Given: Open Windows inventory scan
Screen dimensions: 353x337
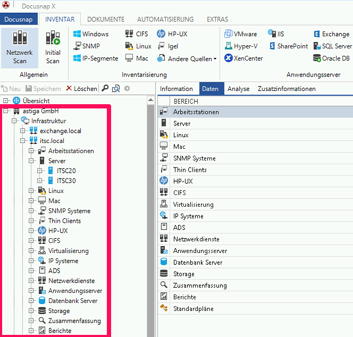Looking at the screenshot, I should 91,34.
